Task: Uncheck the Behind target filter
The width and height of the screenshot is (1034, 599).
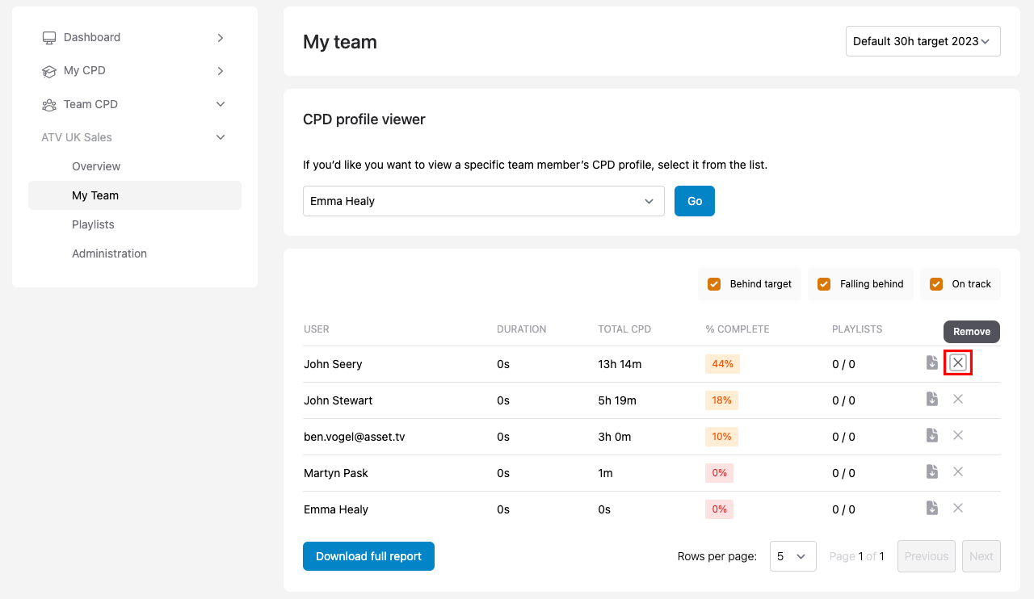Action: (x=713, y=284)
